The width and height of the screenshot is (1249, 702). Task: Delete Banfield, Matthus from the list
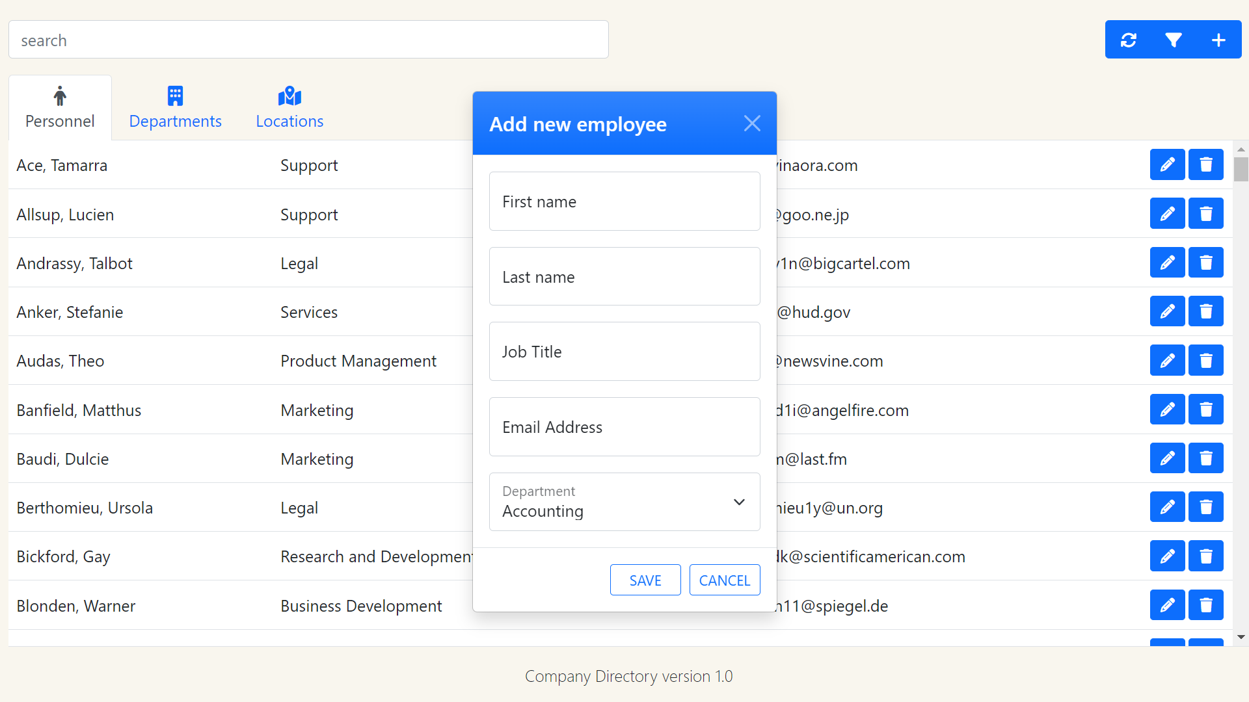(1205, 409)
